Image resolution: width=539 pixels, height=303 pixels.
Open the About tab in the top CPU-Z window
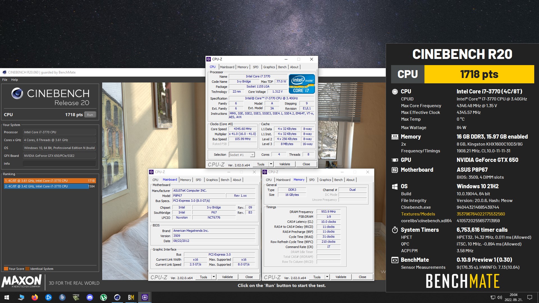click(294, 67)
